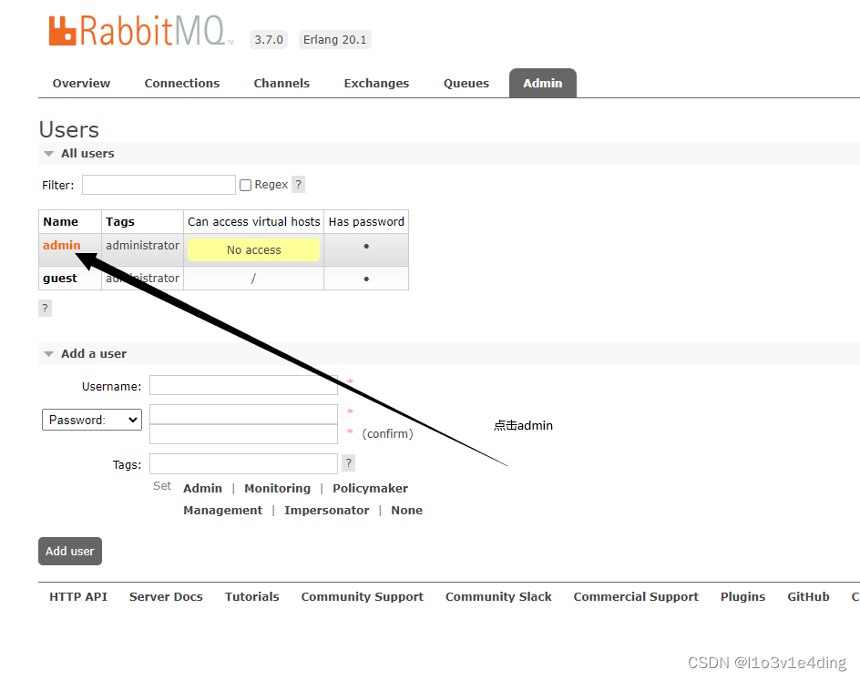
Task: Enable the Regex checkbox
Action: [246, 185]
